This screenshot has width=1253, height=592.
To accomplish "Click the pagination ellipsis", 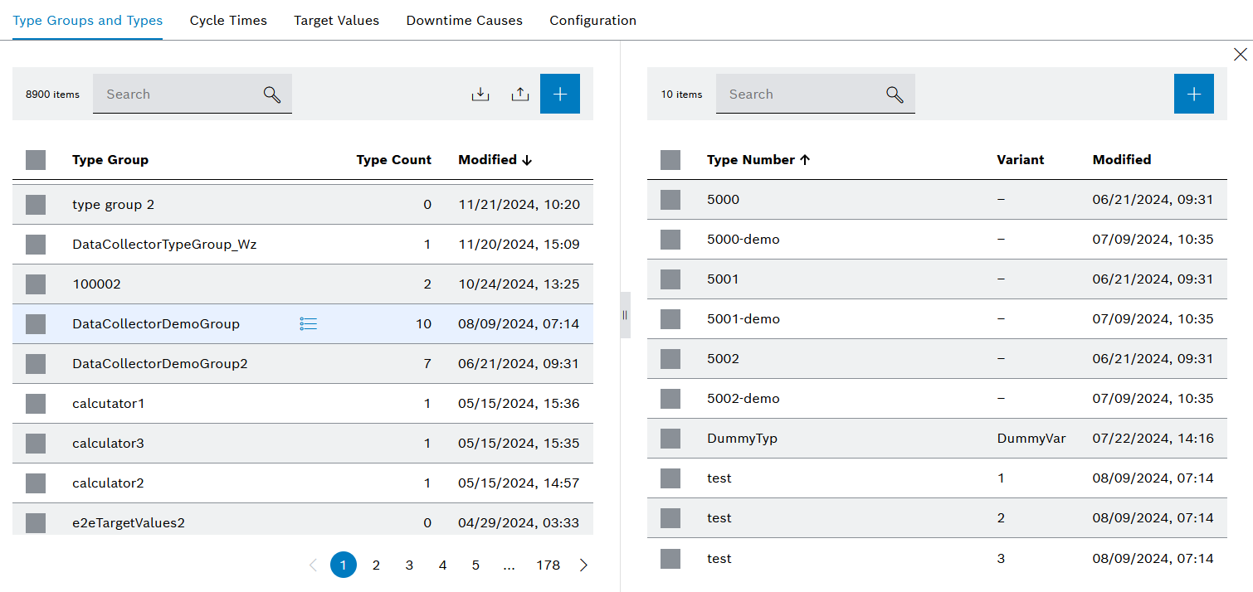I will click(x=509, y=565).
